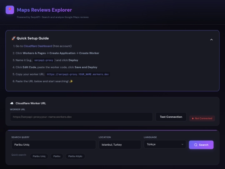Click the sparkles emoji after start searching
The width and height of the screenshot is (225, 169).
pos(71,81)
